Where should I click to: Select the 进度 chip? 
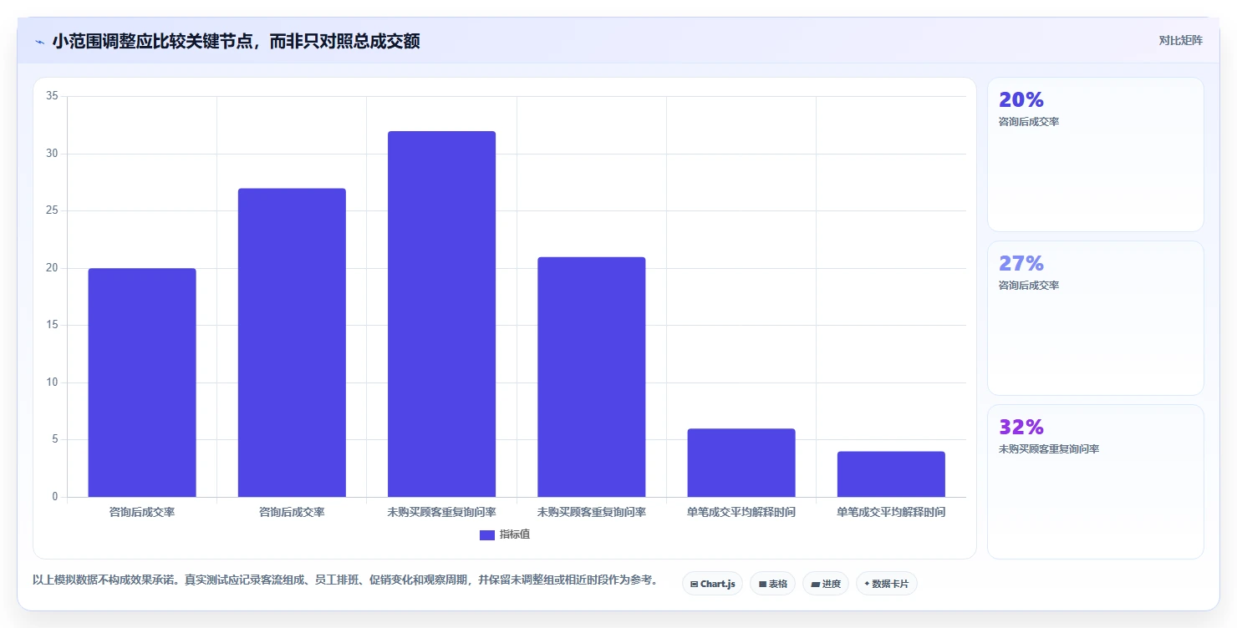tap(826, 584)
